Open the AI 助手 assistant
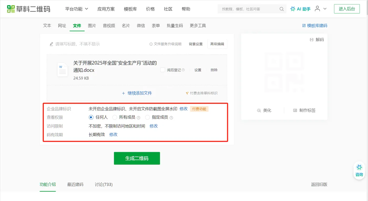The height and width of the screenshot is (201, 368). pyautogui.click(x=300, y=9)
